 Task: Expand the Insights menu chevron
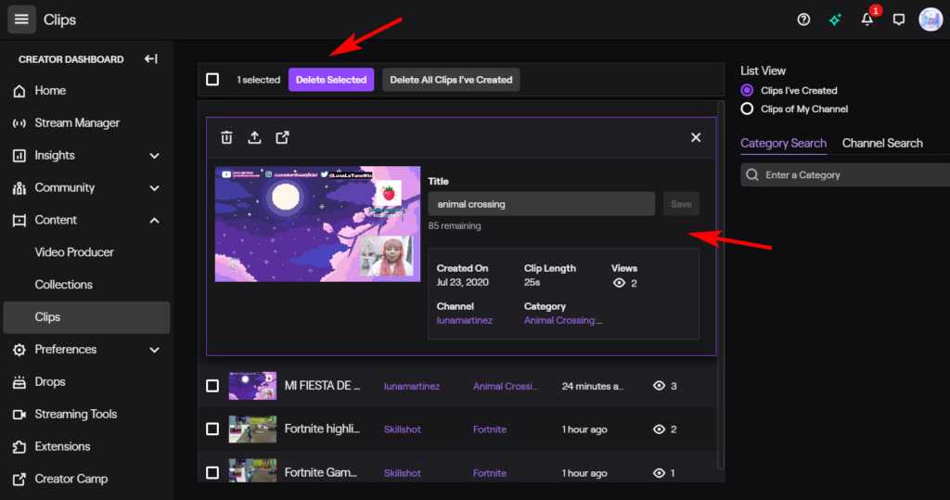(155, 156)
